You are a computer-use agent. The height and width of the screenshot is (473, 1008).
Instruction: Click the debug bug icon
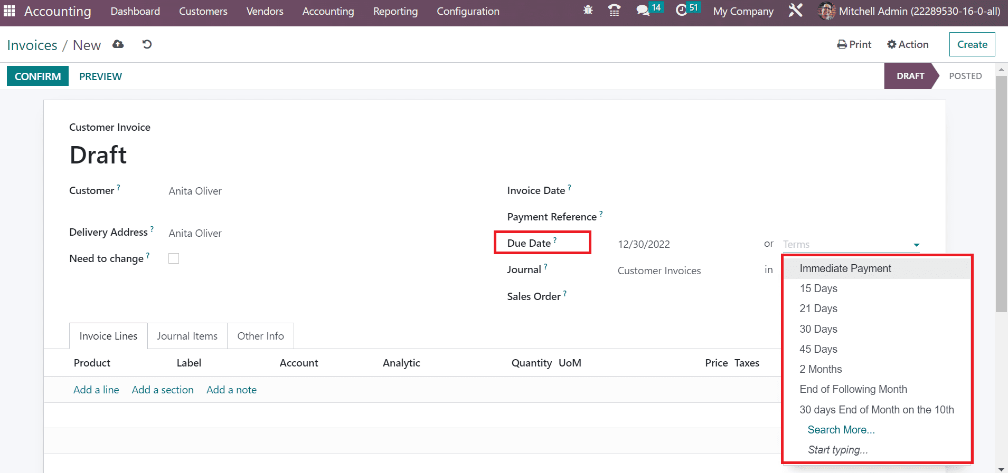[588, 11]
